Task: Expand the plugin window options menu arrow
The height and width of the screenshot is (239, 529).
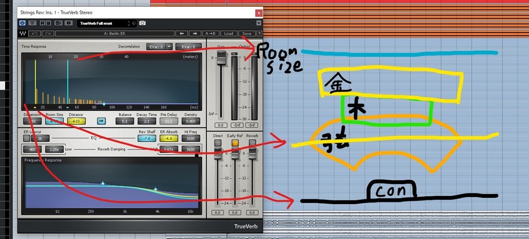Action: [258, 23]
